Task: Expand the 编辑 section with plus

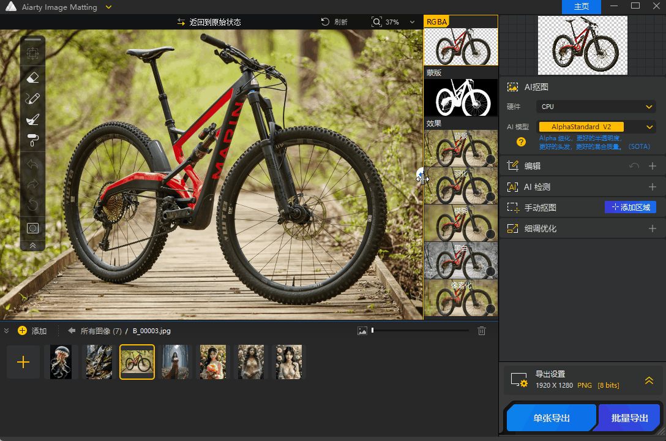Action: (x=653, y=166)
